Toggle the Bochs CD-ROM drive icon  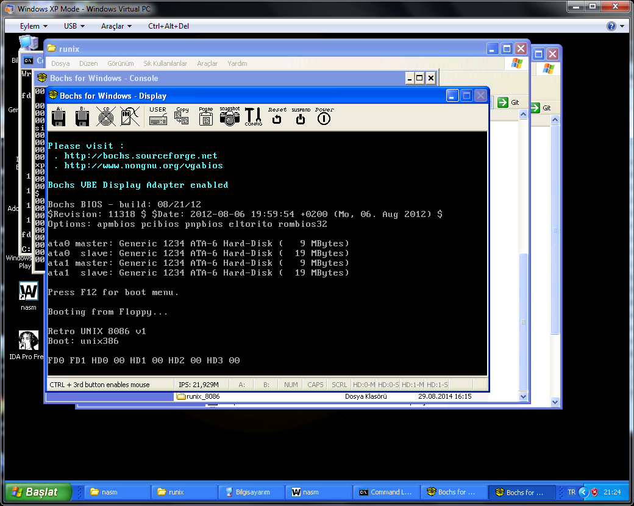click(106, 116)
